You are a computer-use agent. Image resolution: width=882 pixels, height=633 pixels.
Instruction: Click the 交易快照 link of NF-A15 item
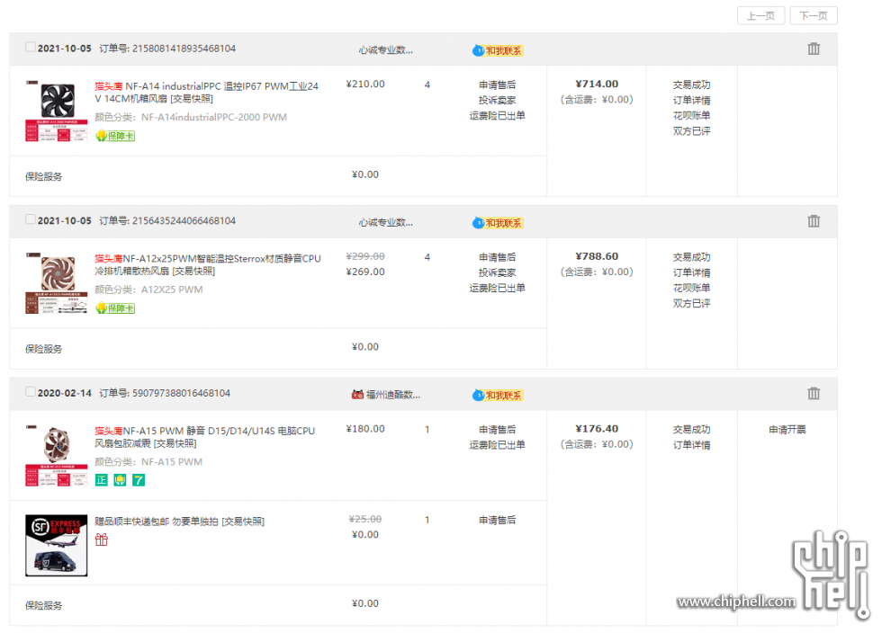point(175,443)
